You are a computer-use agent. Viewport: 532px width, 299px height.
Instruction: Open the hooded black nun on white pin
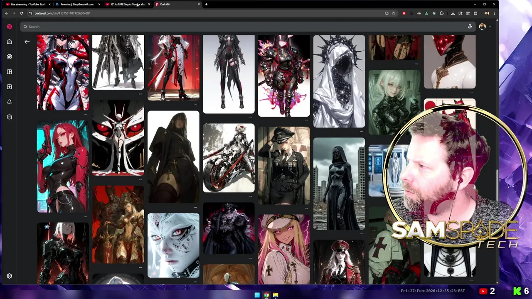click(173, 156)
